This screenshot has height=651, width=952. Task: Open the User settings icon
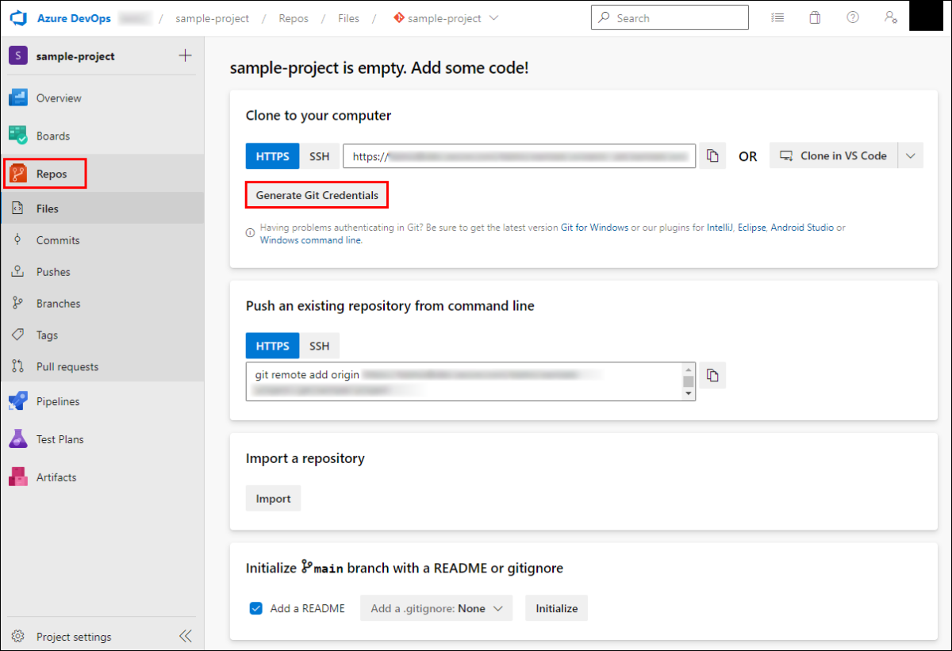click(891, 17)
